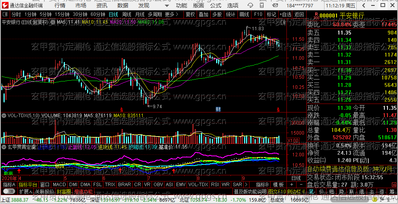Choose BRAR indicator
Image resolution: width=398 pixels, height=204 pixels.
pyautogui.click(x=125, y=184)
